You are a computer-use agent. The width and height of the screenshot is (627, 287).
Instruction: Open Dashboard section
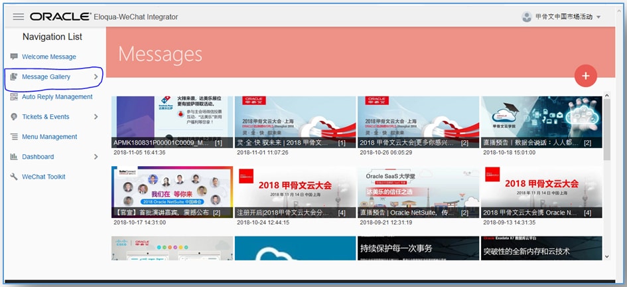click(x=38, y=157)
